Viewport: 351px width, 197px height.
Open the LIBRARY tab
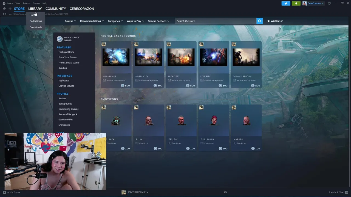[35, 9]
